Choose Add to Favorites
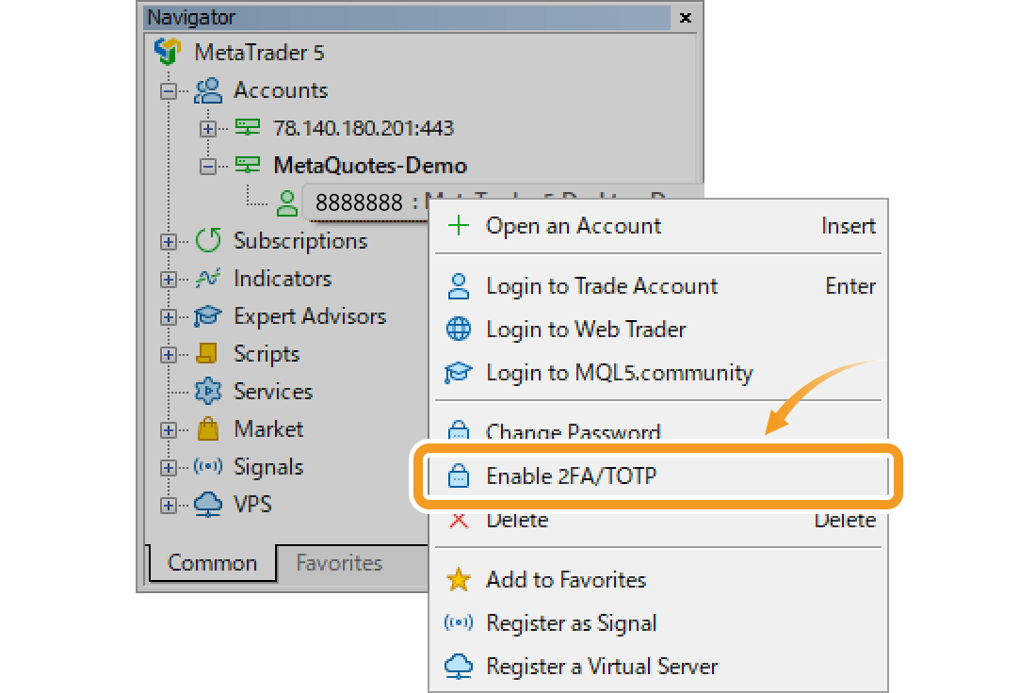1036x693 pixels. point(658,579)
